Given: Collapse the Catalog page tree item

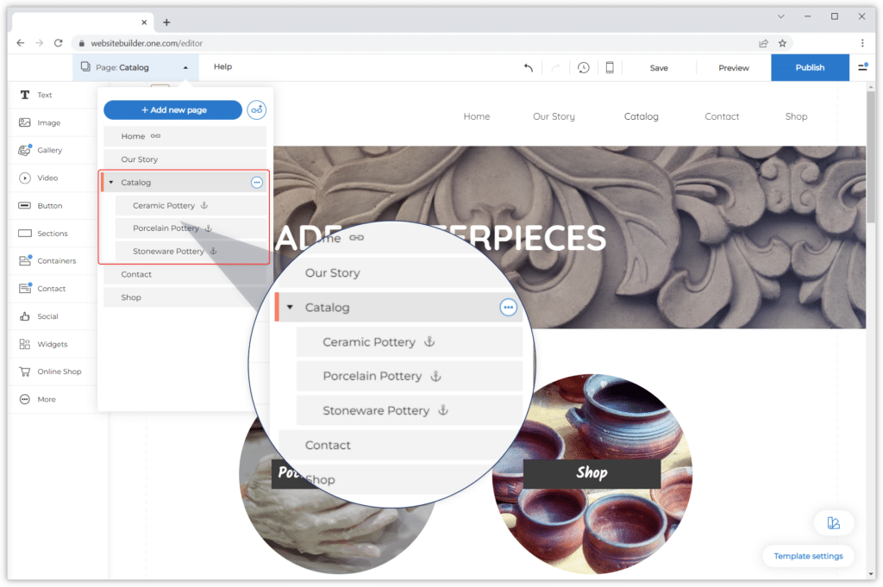Looking at the screenshot, I should 111,182.
